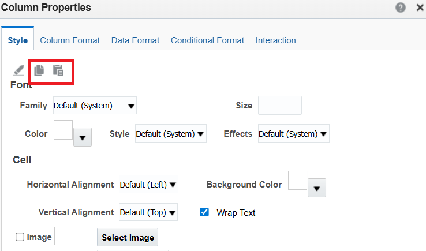Open the Font Family dropdown

pyautogui.click(x=95, y=106)
